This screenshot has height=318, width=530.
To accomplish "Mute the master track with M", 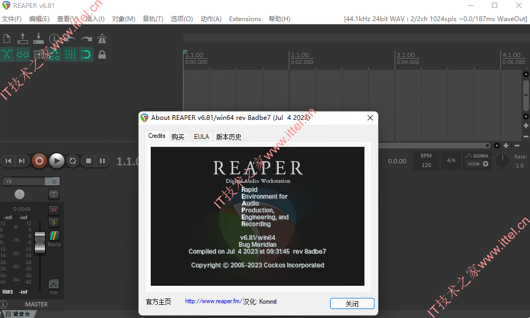I will click(53, 210).
